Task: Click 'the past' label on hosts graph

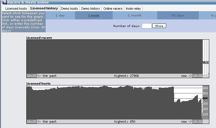Action: point(49,122)
